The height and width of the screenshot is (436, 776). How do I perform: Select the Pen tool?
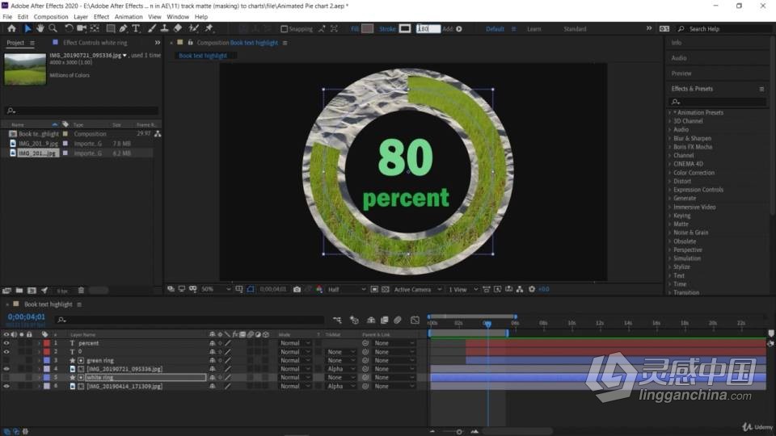point(123,29)
